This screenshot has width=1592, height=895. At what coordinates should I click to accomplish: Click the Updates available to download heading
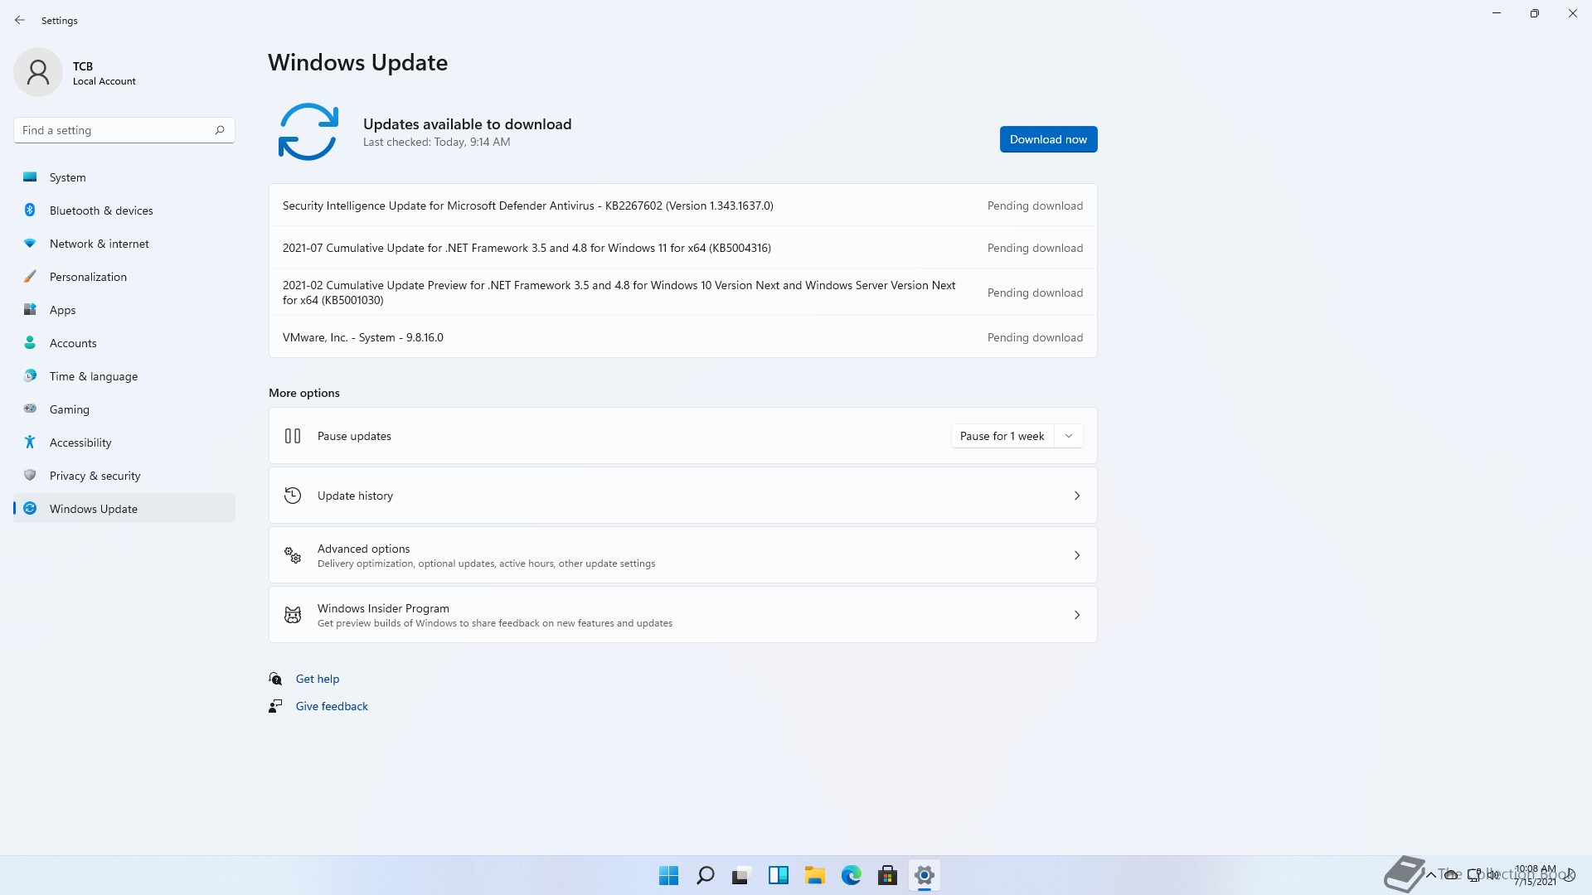[467, 124]
